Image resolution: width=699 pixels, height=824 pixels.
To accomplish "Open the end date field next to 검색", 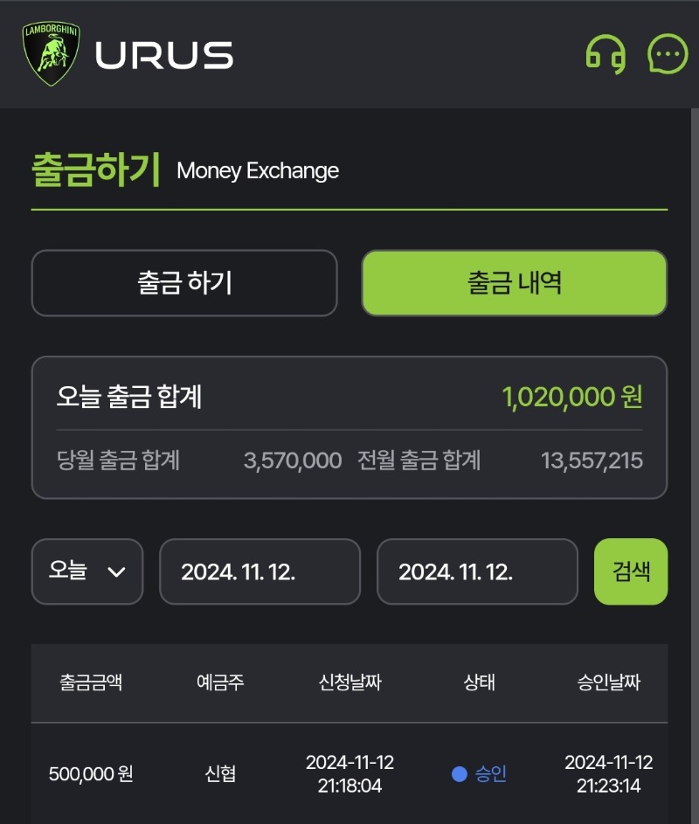I will (477, 571).
